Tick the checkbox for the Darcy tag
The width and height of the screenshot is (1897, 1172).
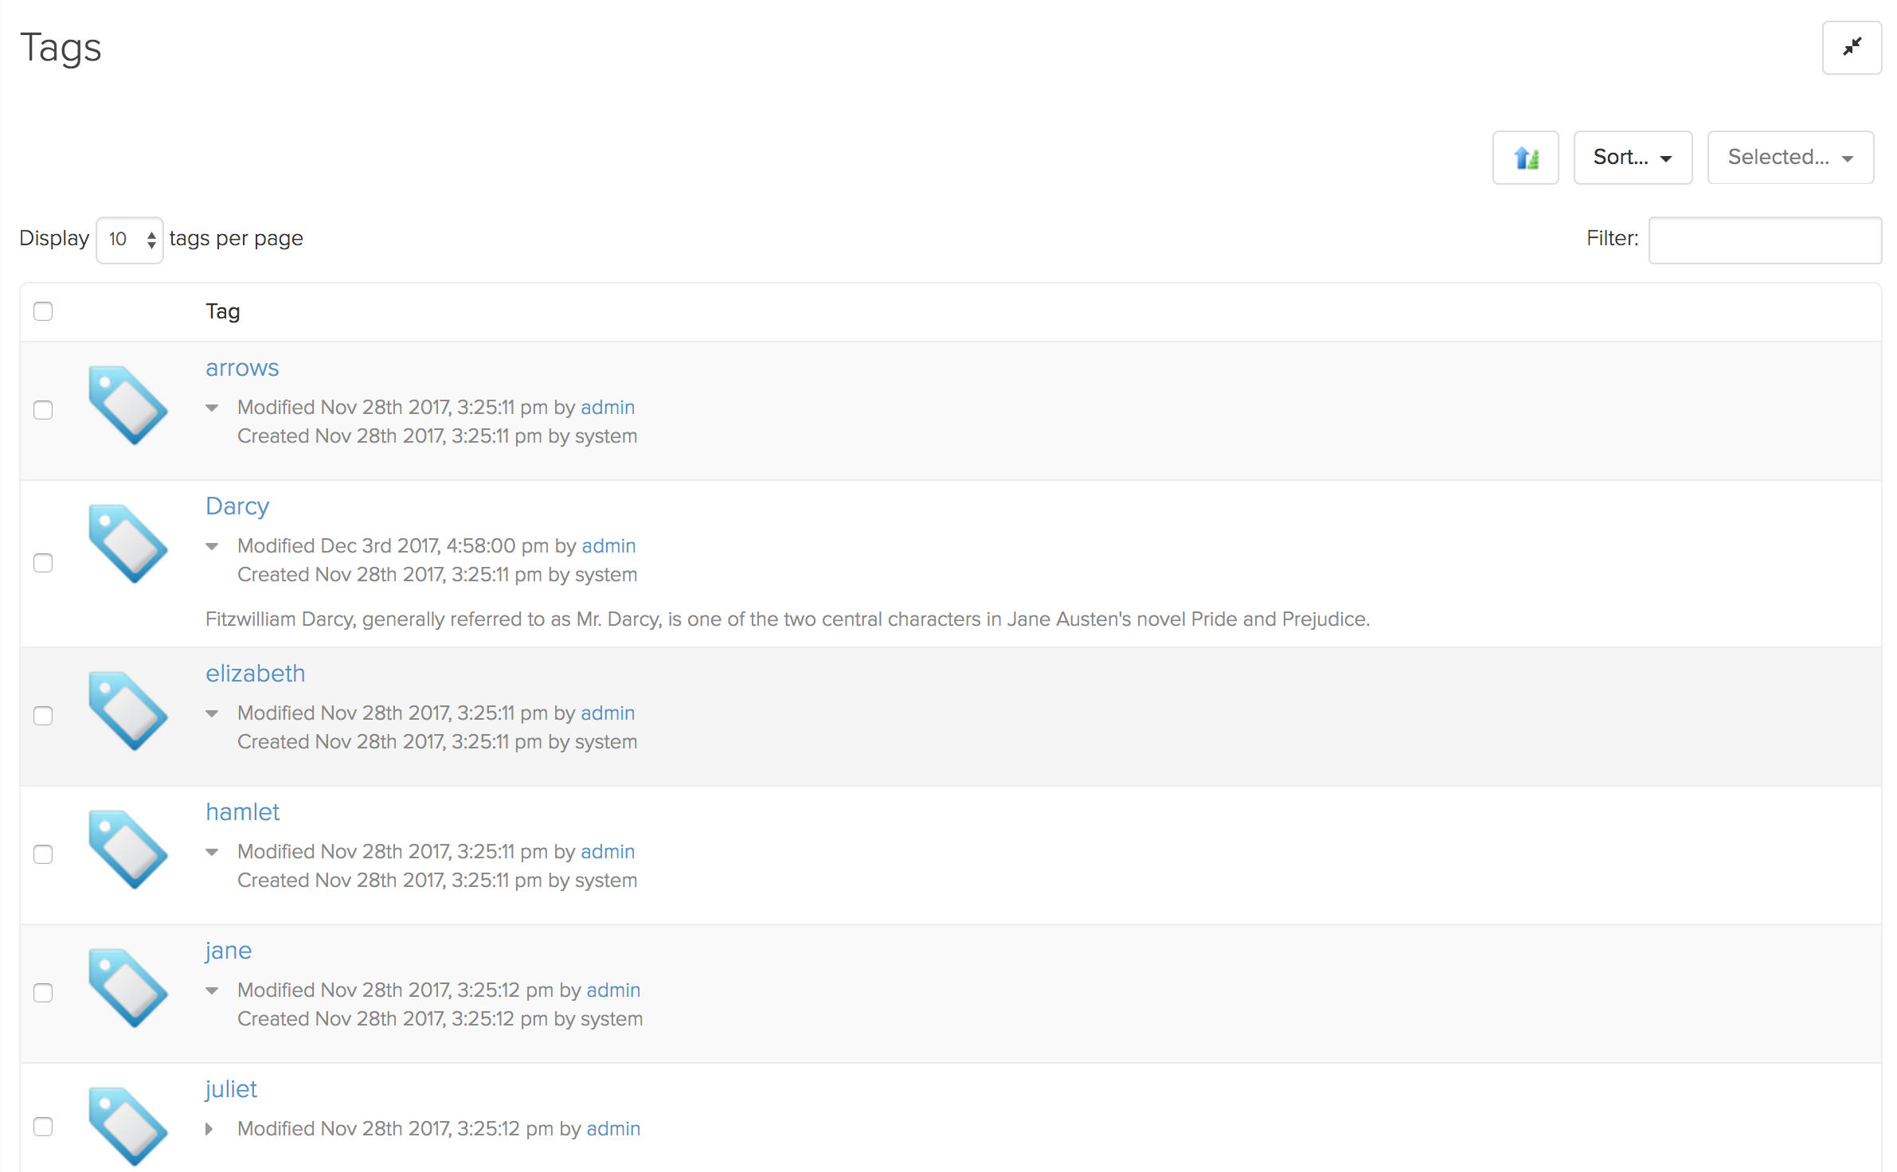(x=43, y=563)
